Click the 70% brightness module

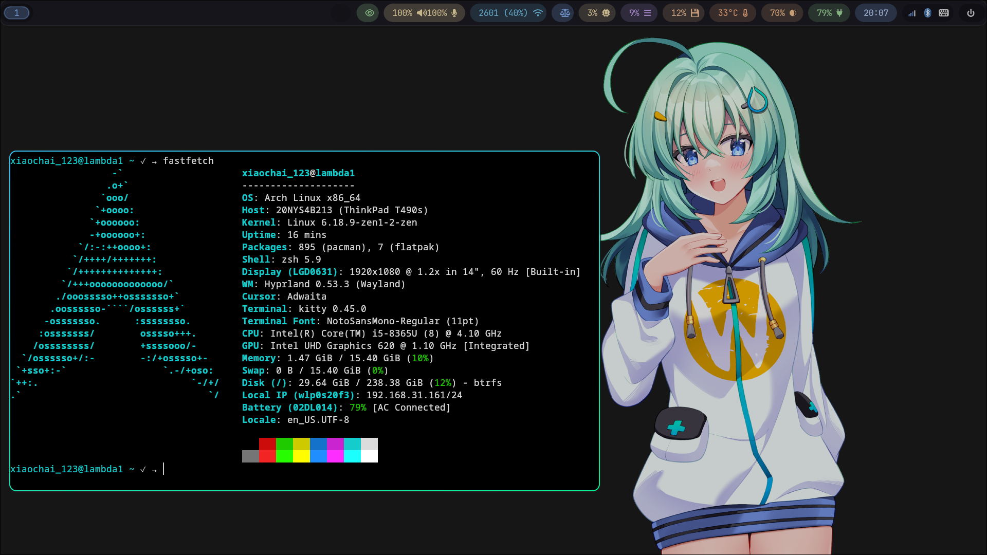coord(782,13)
